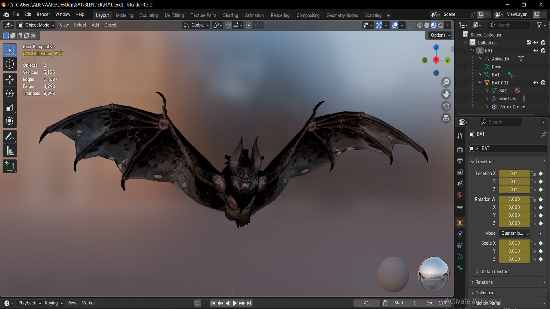Expand the Delta Transform panel
This screenshot has height=309, width=550.
click(x=495, y=272)
